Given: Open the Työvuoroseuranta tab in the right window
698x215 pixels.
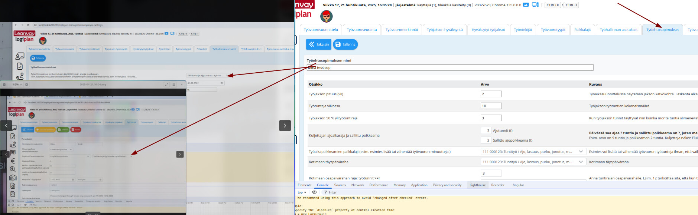Looking at the screenshot, I should pos(361,30).
